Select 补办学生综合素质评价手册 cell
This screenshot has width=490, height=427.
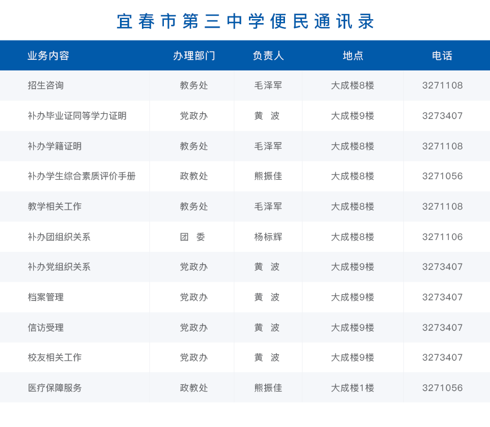(x=82, y=176)
